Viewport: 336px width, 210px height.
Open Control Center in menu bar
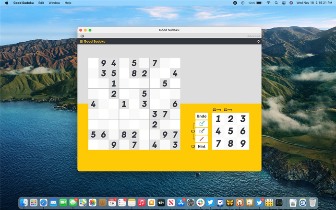pos(284,3)
